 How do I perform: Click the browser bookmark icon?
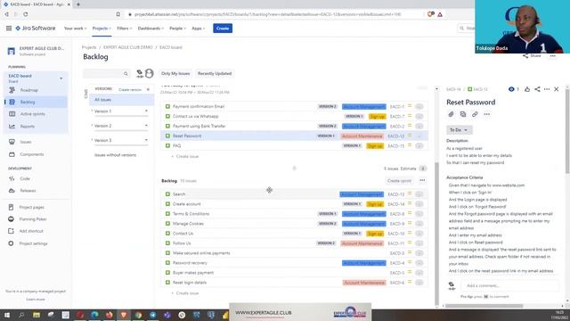tap(118, 14)
